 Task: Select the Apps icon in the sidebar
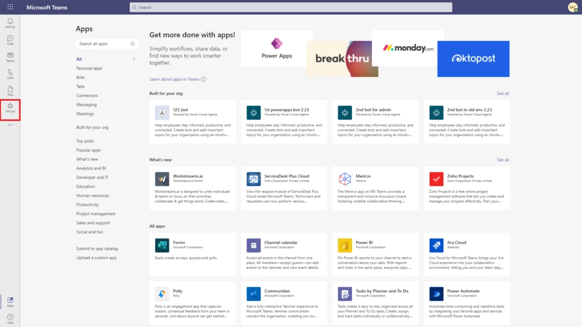point(10,301)
